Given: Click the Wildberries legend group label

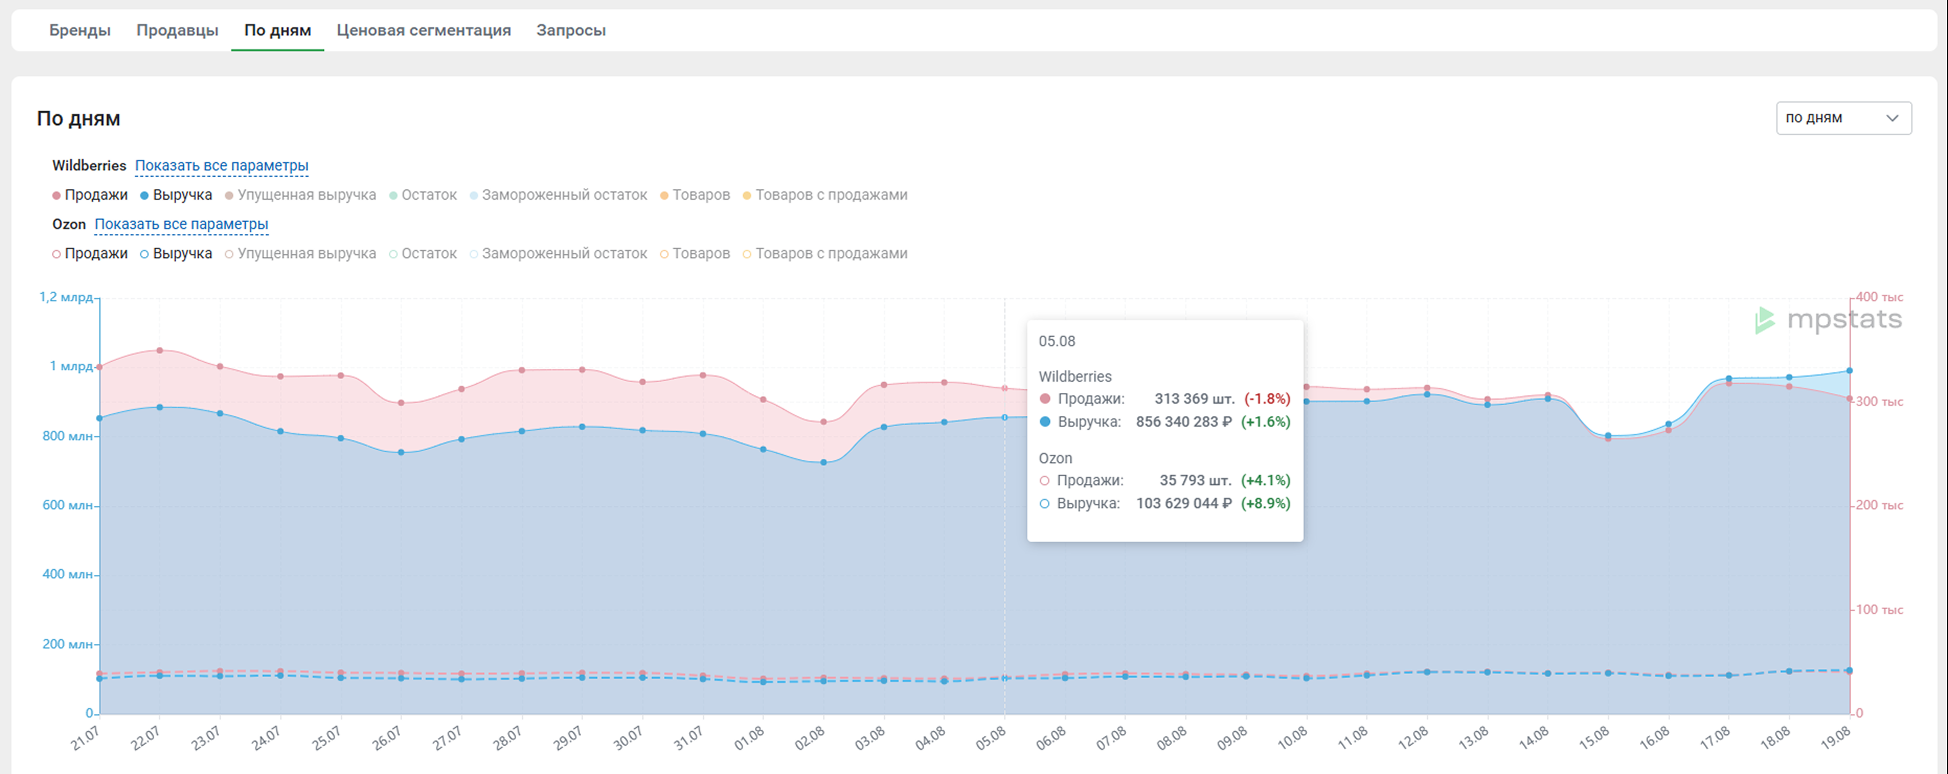Looking at the screenshot, I should (89, 166).
